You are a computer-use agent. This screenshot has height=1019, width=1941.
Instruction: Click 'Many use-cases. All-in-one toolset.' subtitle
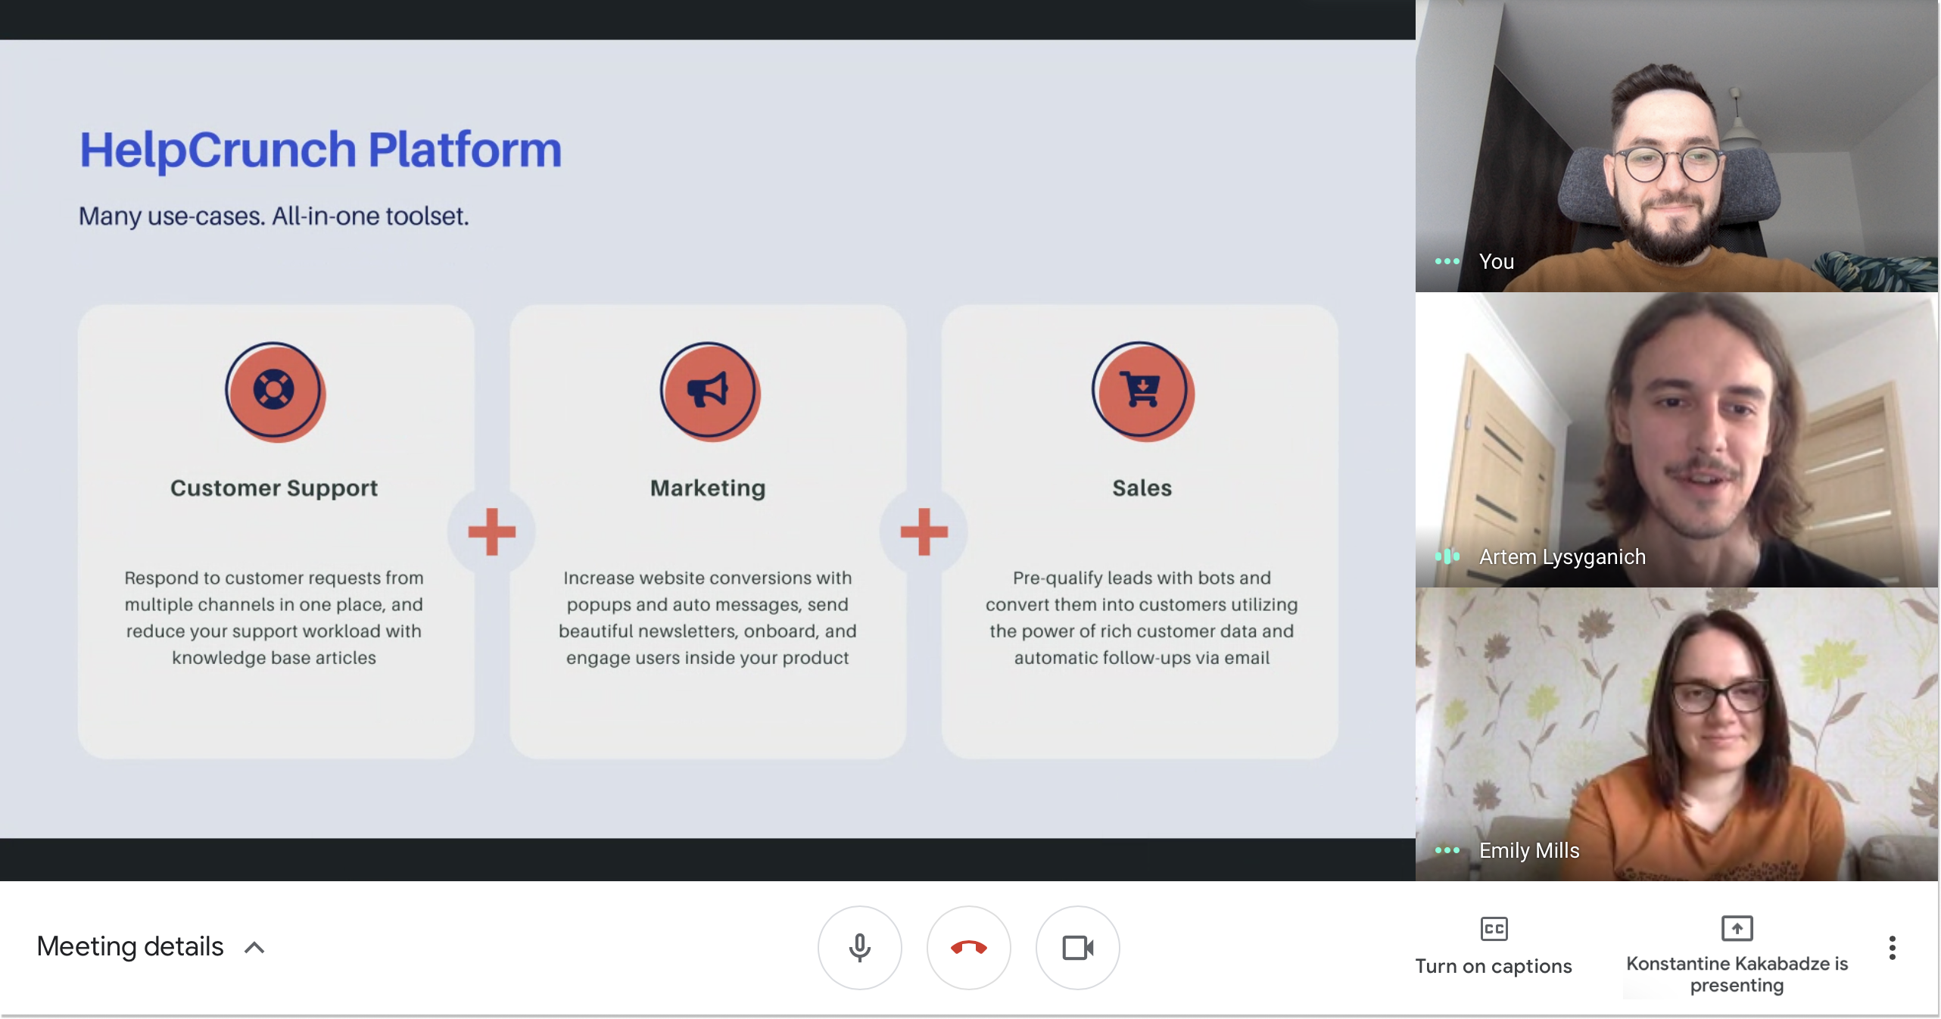[274, 216]
